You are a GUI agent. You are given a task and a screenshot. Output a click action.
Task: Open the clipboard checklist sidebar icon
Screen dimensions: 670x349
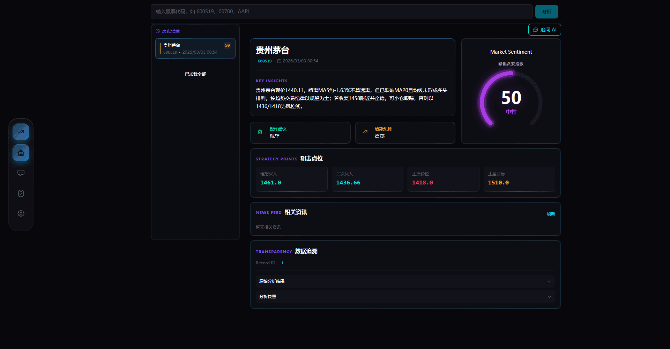(21, 193)
